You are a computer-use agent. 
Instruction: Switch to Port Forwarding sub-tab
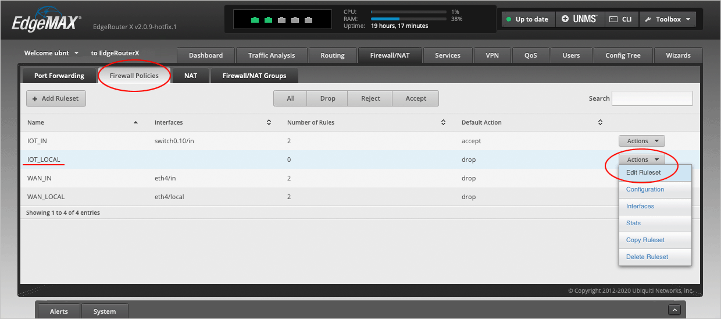[59, 76]
